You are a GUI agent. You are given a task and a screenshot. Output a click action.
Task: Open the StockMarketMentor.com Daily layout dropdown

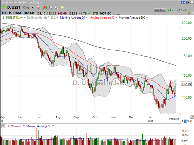click(x=22, y=2)
